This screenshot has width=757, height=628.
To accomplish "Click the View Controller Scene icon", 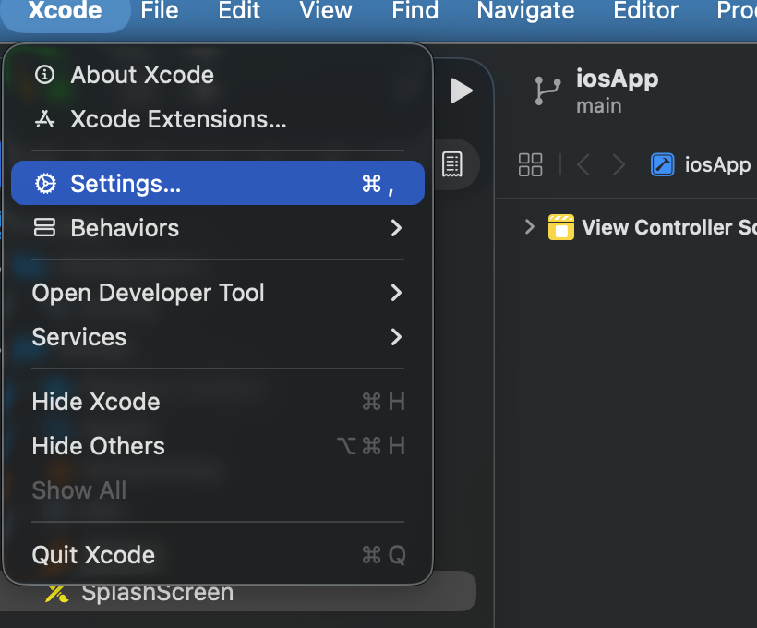I will [x=561, y=227].
